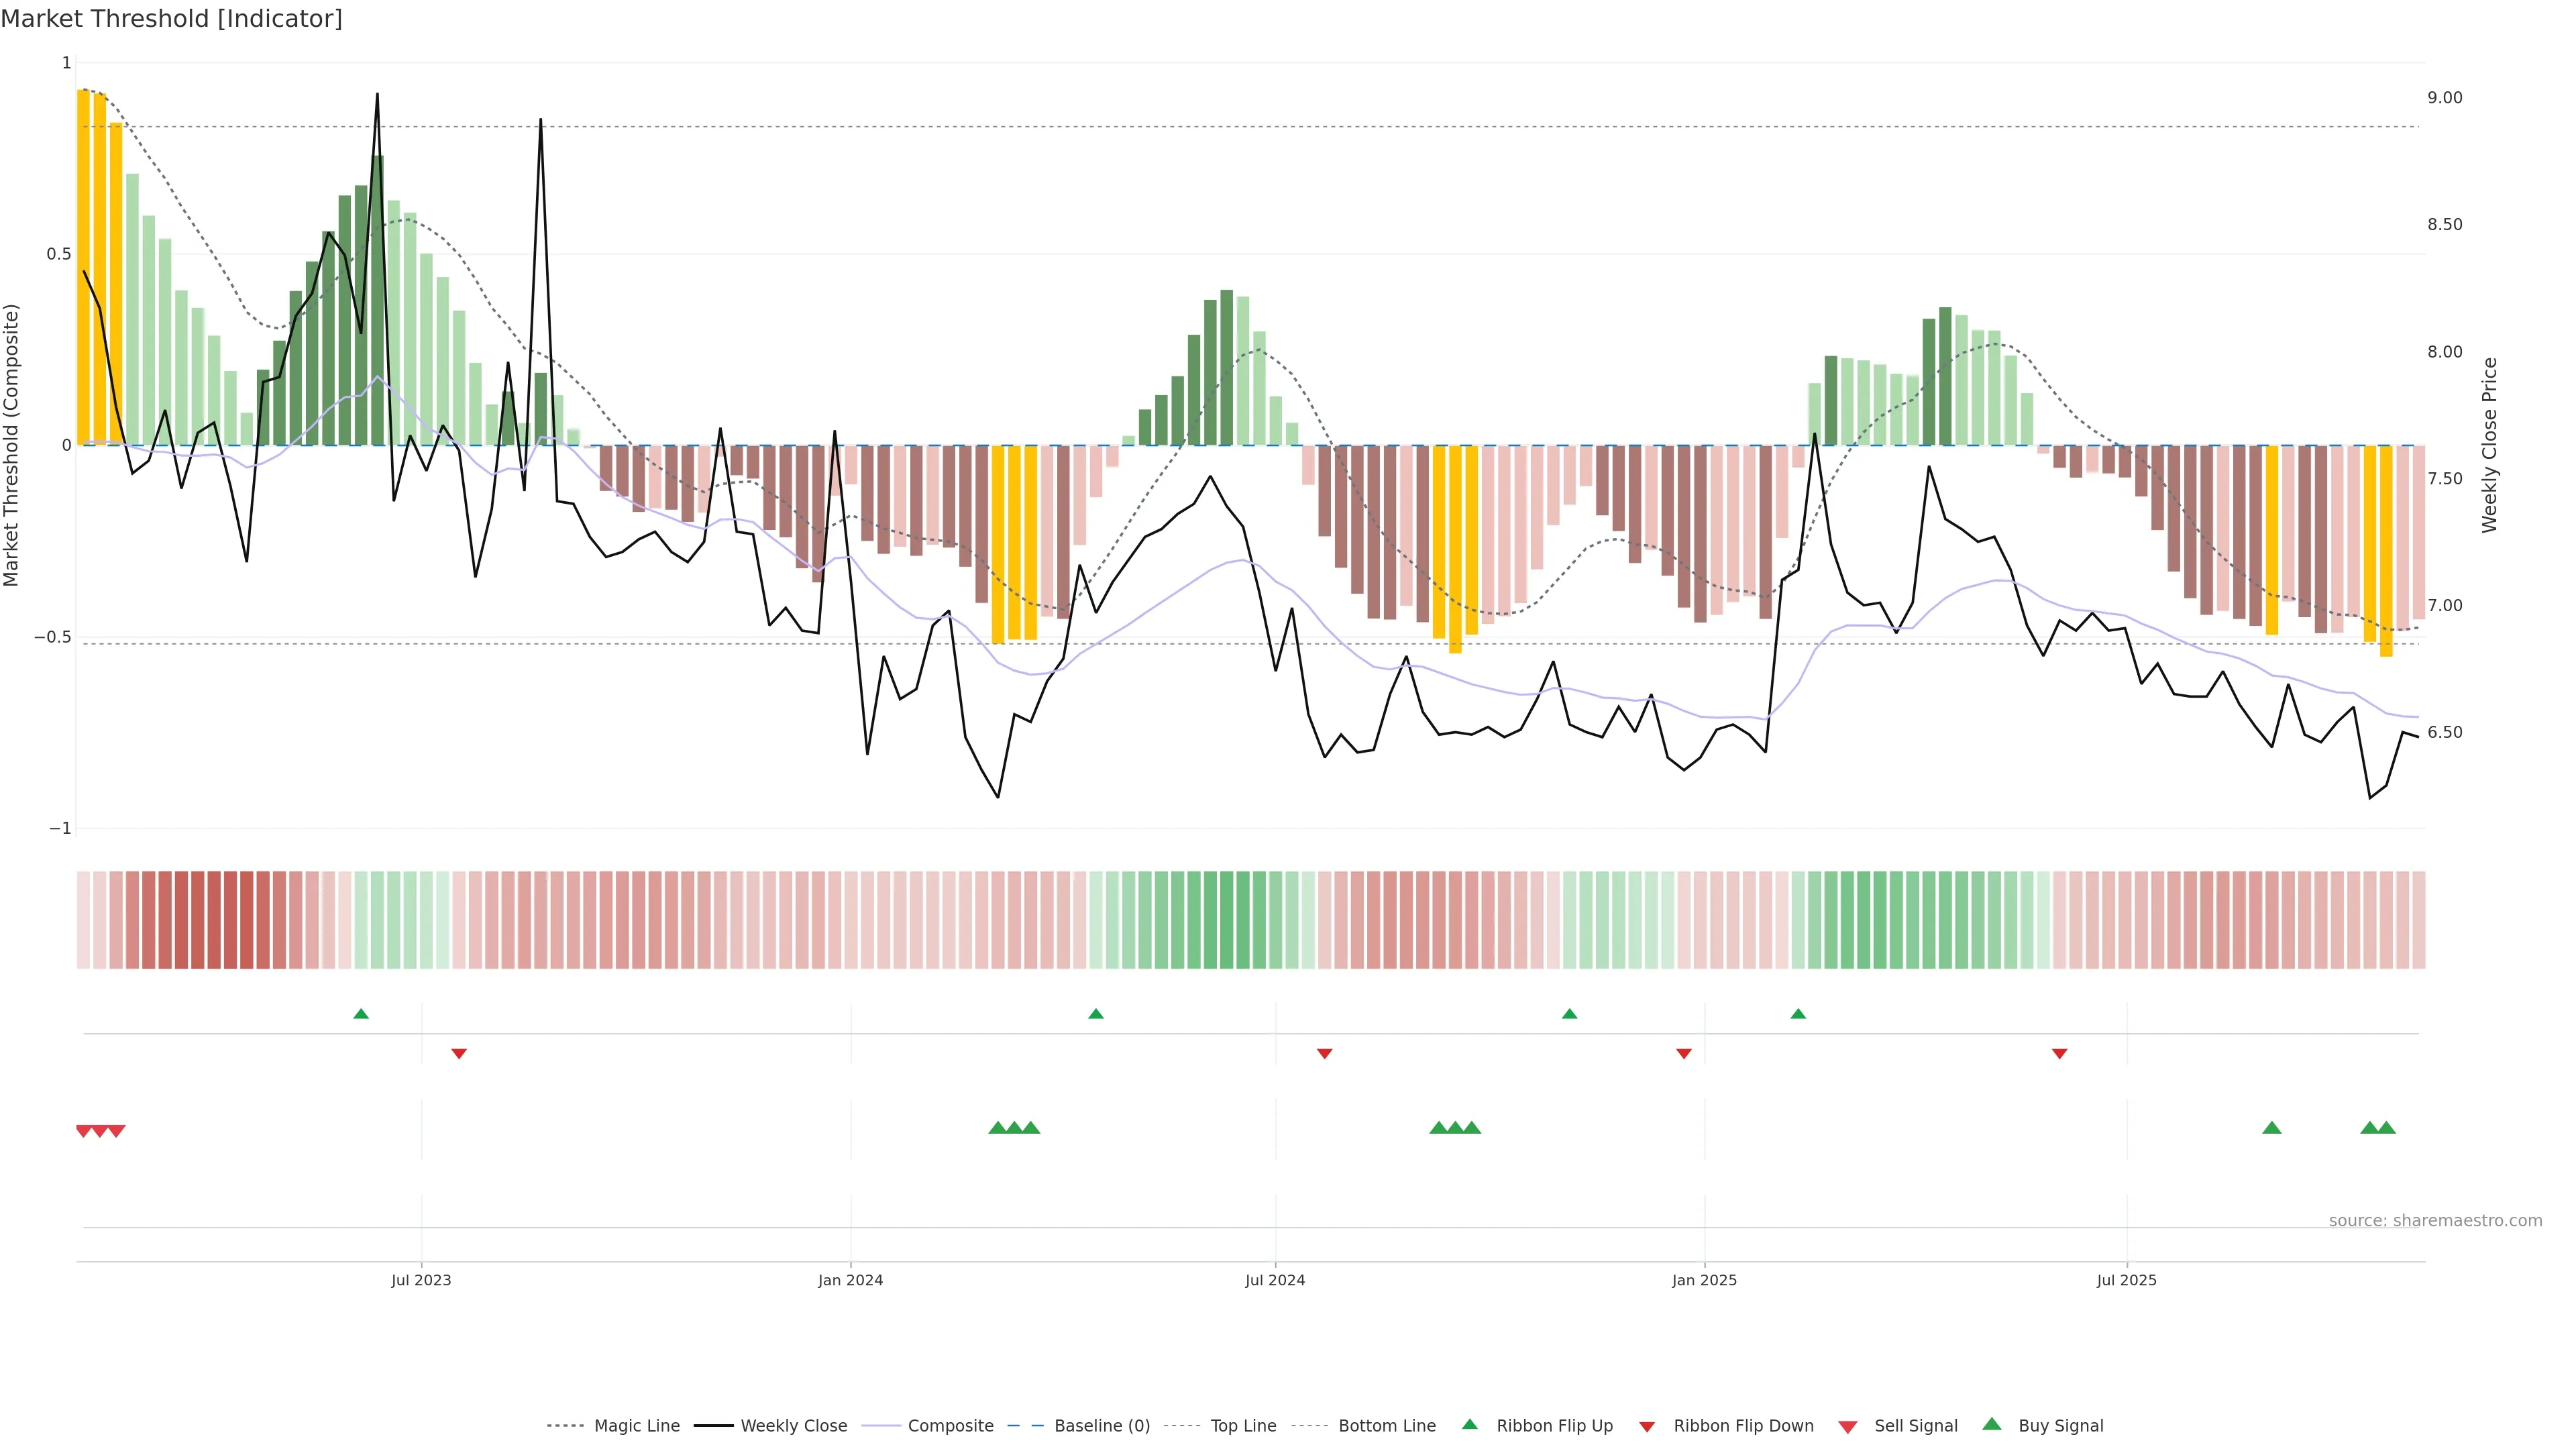Screen dimensions: 2576x1449
Task: Click the Jan 2024 x-axis label
Action: tap(850, 1280)
